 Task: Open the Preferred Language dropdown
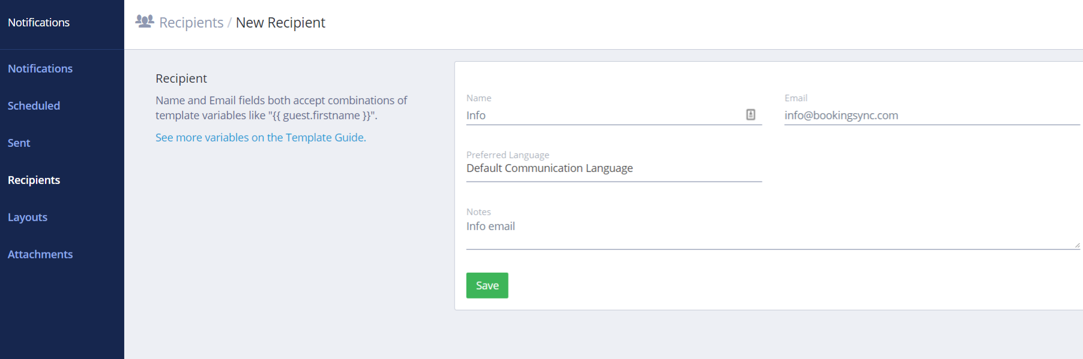[614, 168]
